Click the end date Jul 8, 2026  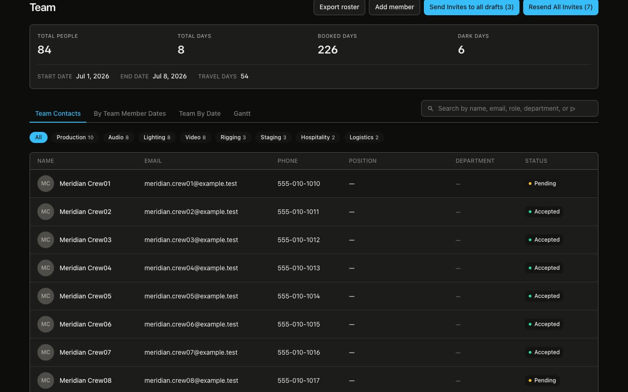pos(169,76)
